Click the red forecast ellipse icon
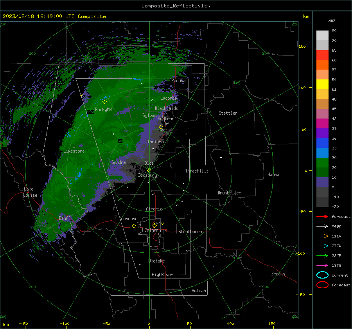352x329 pixels. 322,285
